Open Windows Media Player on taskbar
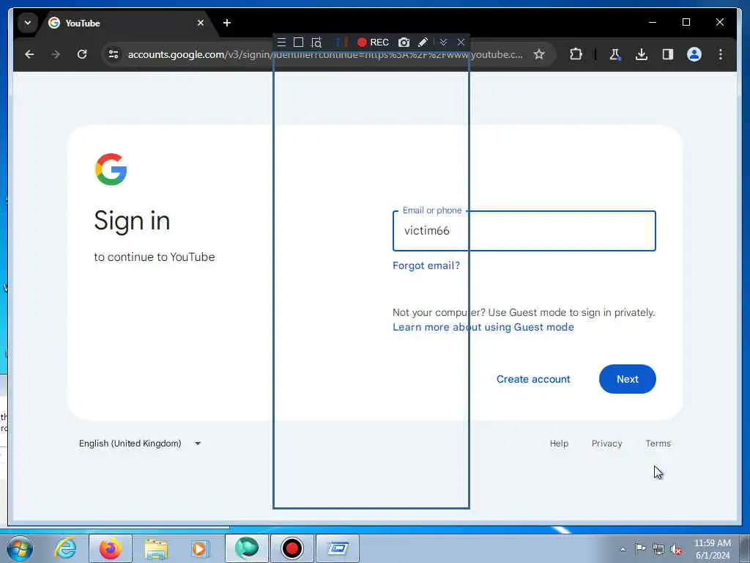 200,548
